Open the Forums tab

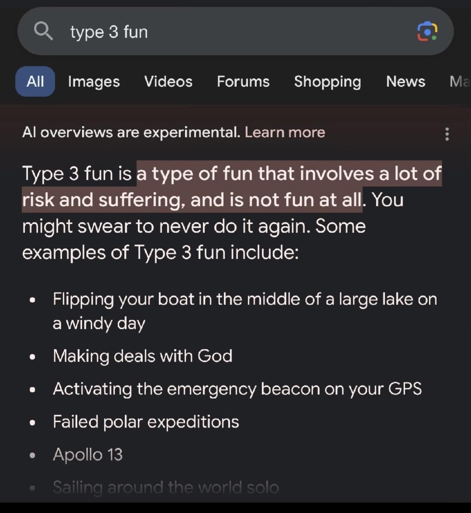(x=243, y=82)
